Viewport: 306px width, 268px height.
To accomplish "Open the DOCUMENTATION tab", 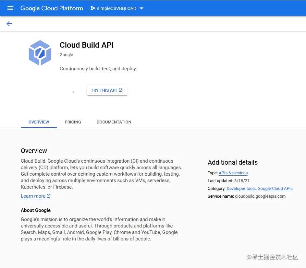I will point(114,122).
